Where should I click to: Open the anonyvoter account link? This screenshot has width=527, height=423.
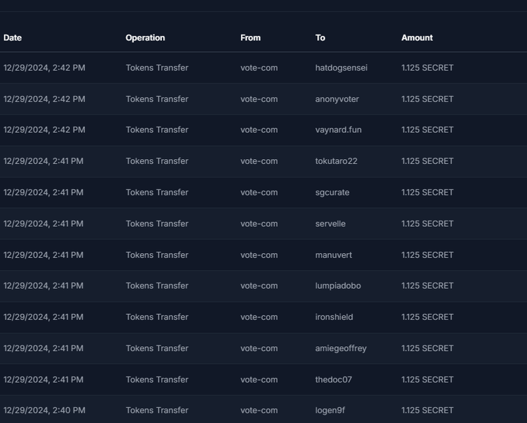(x=336, y=99)
